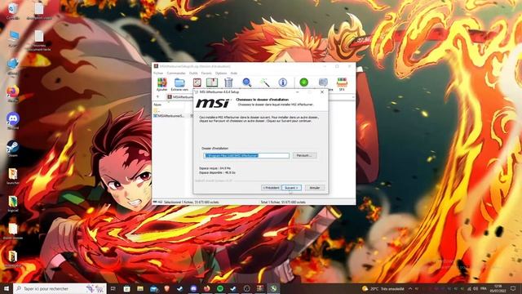Click Parcourir to choose another folder

tap(304, 155)
